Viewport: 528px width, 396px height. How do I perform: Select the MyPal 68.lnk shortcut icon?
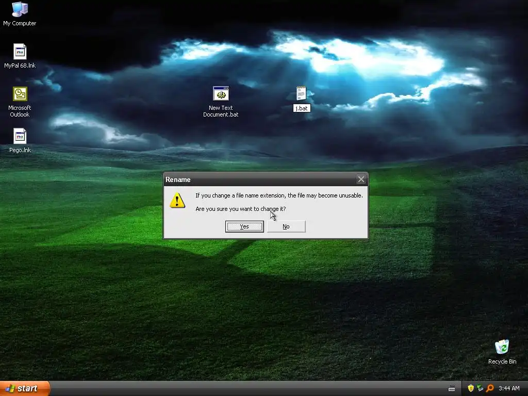[x=20, y=52]
